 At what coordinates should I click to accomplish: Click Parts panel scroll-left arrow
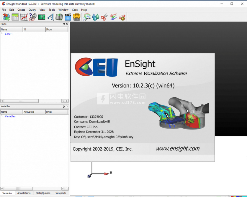click(2, 101)
